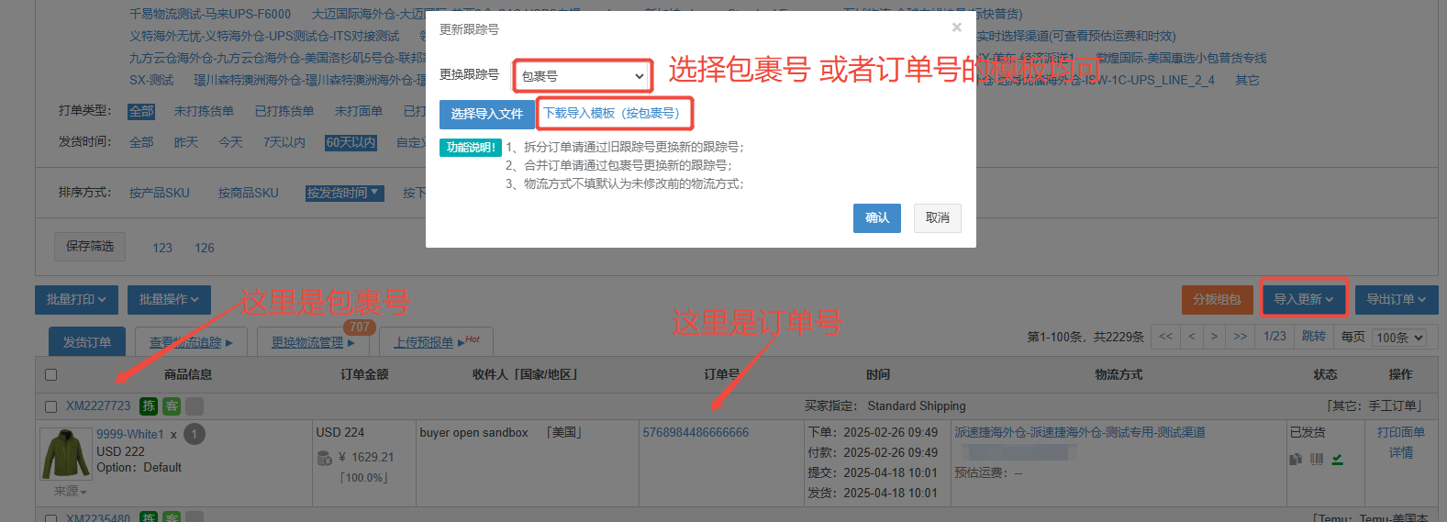Filter shipping time to 今天
This screenshot has height=522, width=1447.
pyautogui.click(x=230, y=142)
